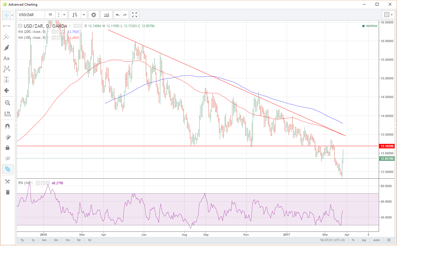The height and width of the screenshot is (277, 433).
Task: Open bottom-right chart settings gear
Action: click(x=389, y=240)
